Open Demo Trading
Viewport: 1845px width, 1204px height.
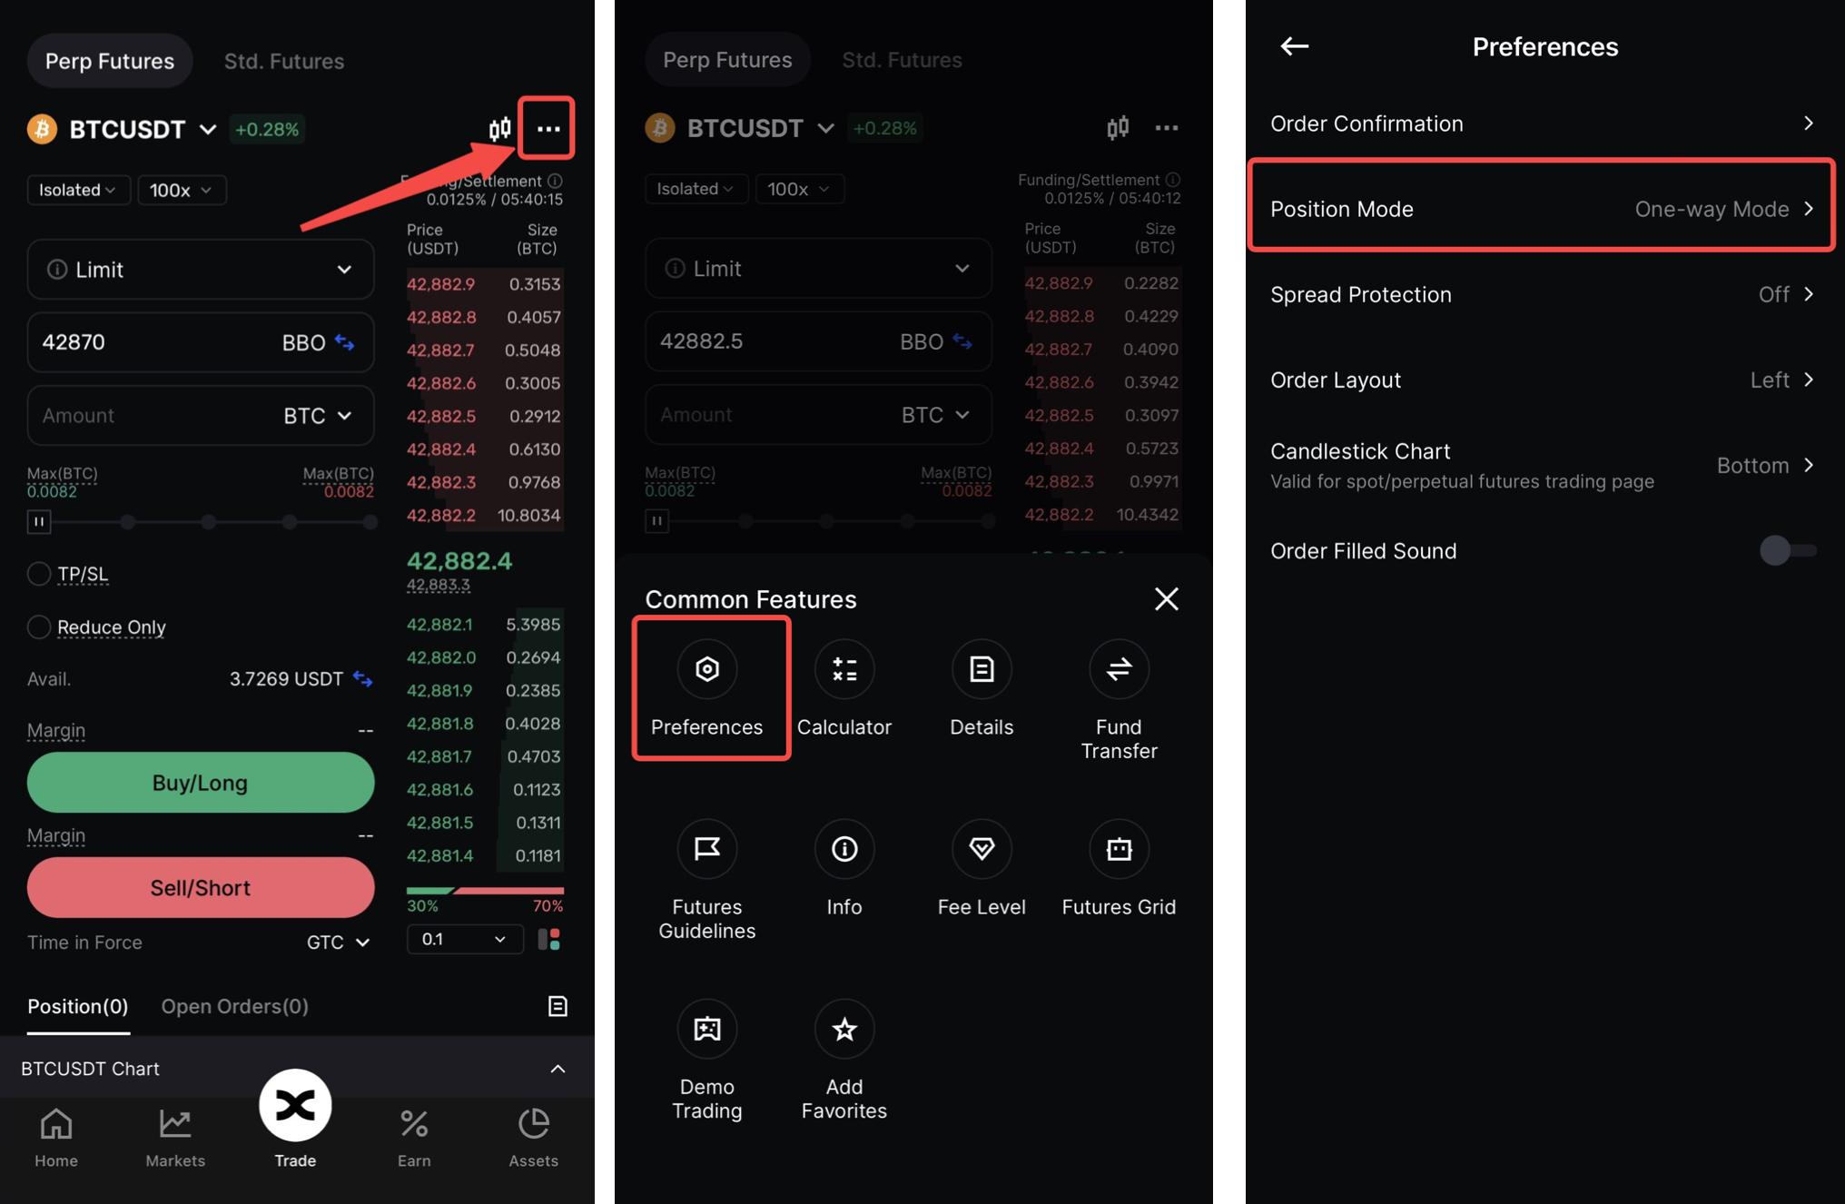click(706, 1030)
